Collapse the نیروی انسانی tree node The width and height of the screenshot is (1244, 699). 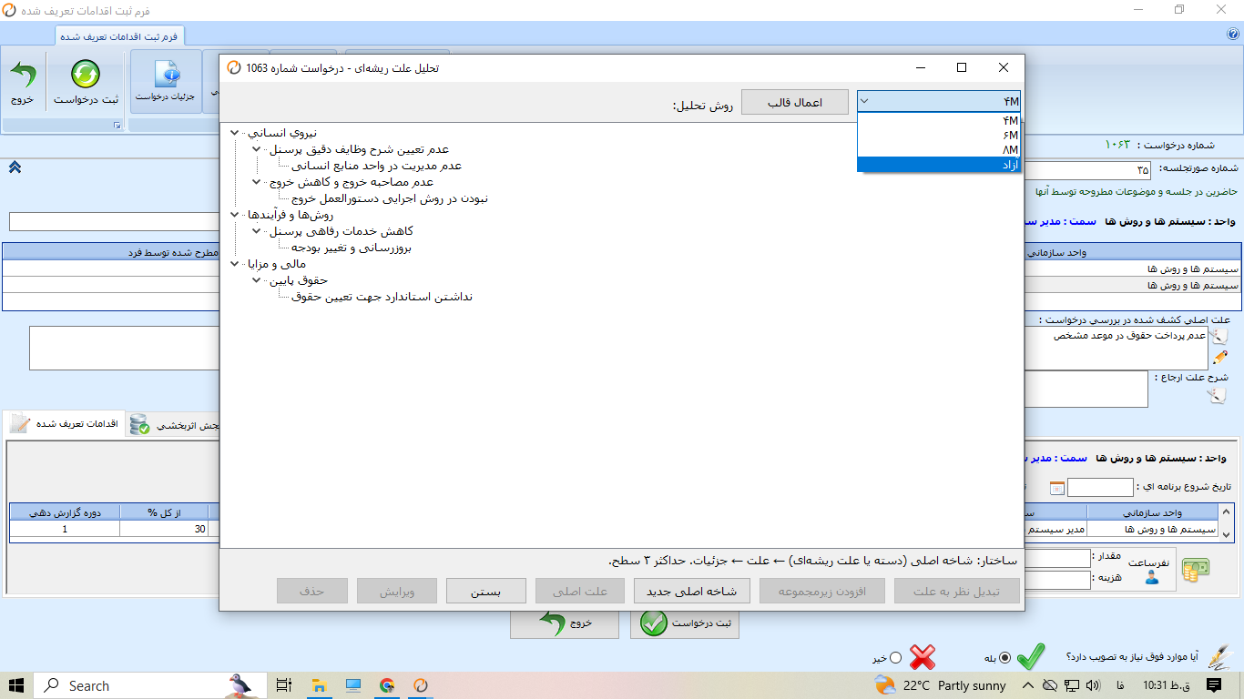tap(236, 133)
